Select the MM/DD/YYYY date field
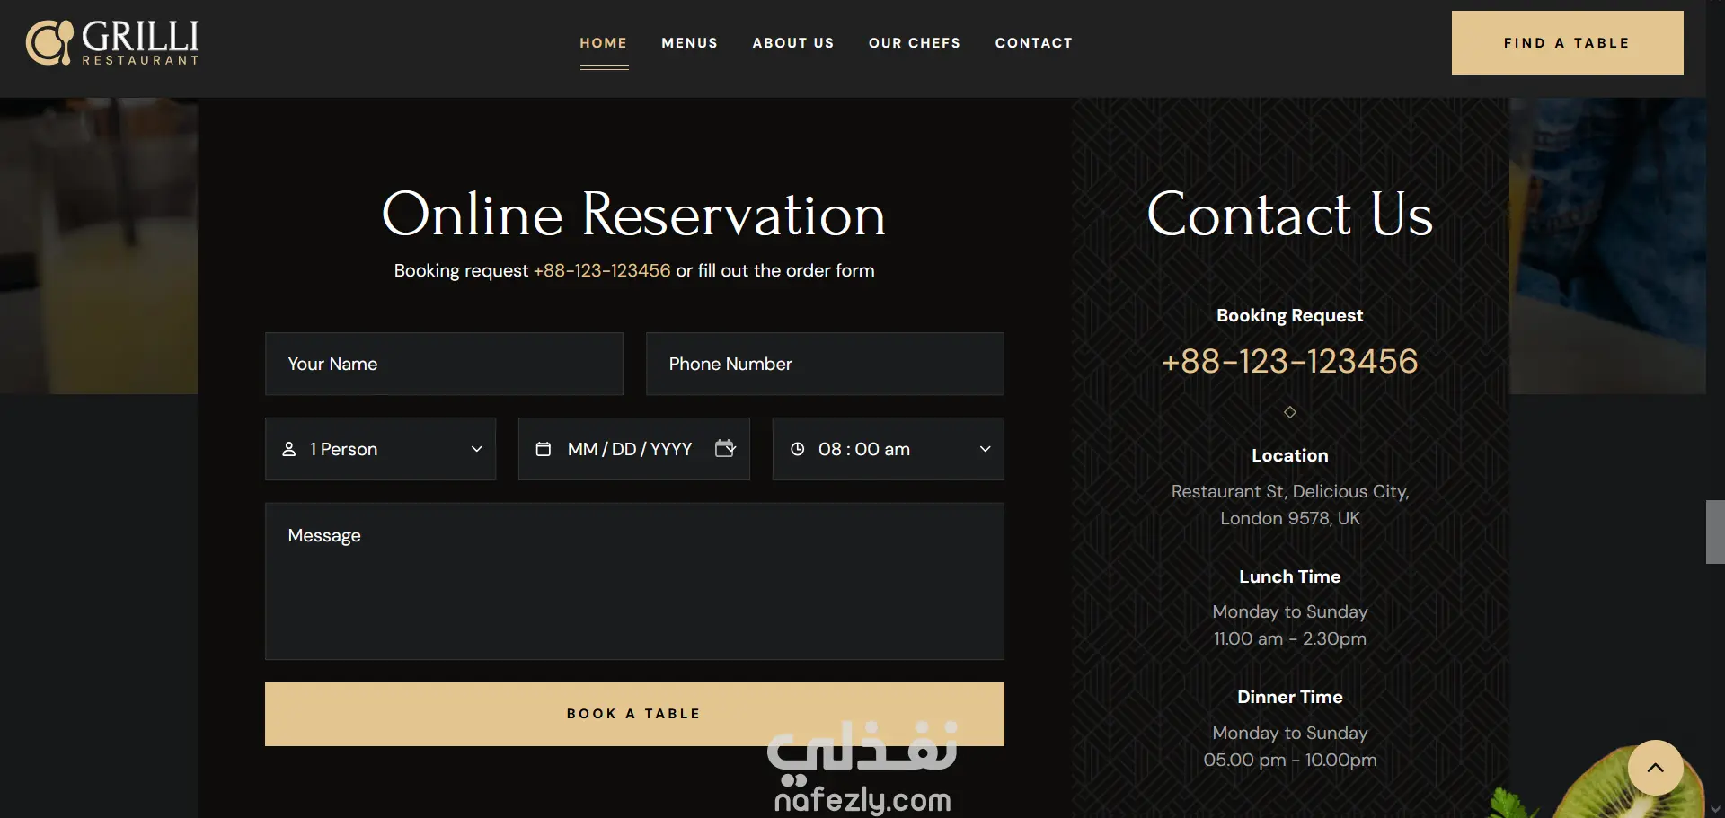The height and width of the screenshot is (818, 1725). pos(634,449)
